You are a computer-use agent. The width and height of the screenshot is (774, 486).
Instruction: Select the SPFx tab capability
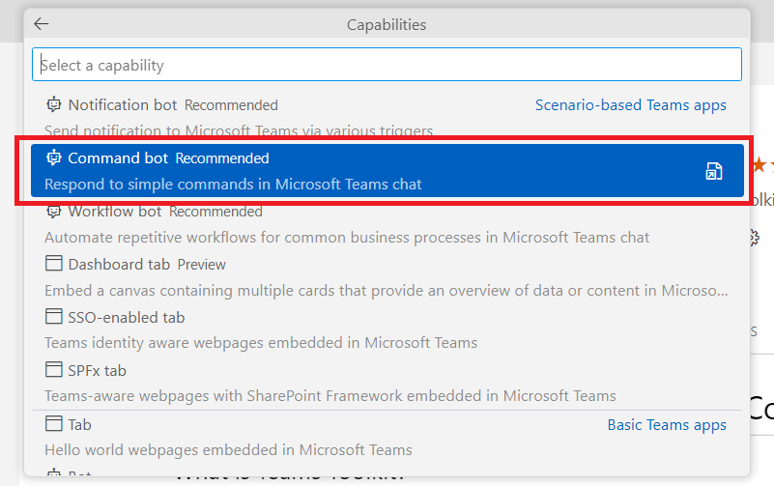290,384
